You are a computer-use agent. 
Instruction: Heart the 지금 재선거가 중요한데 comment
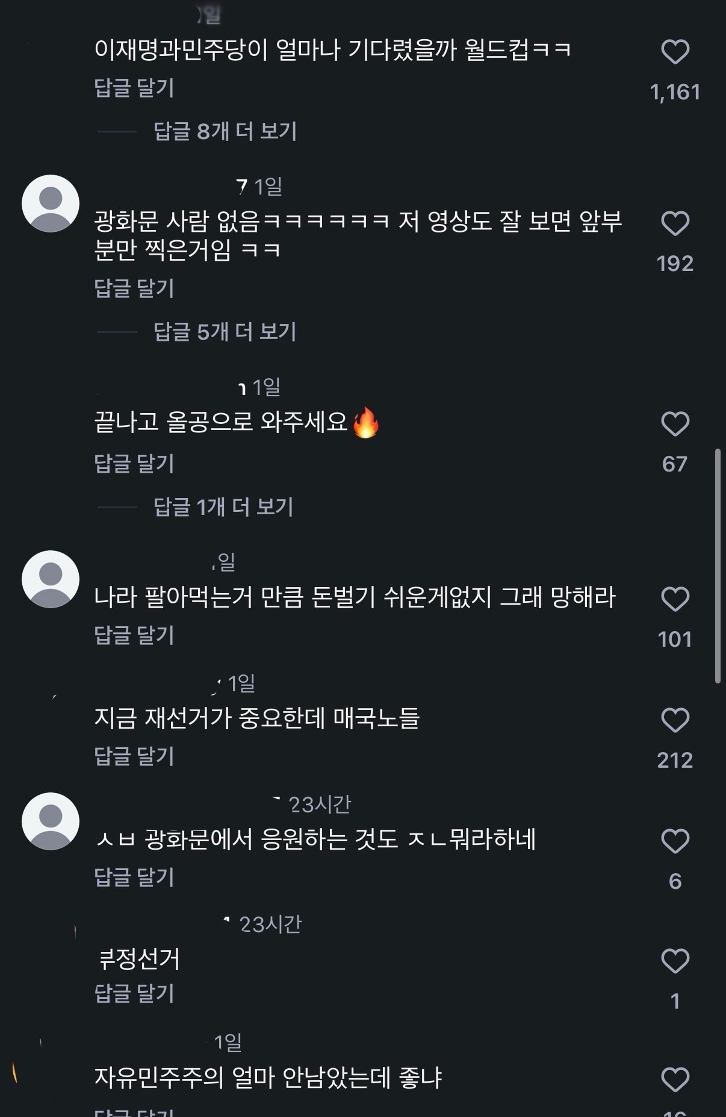[675, 720]
